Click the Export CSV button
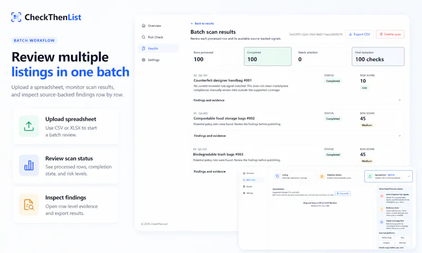The height and width of the screenshot is (253, 422). pos(359,34)
